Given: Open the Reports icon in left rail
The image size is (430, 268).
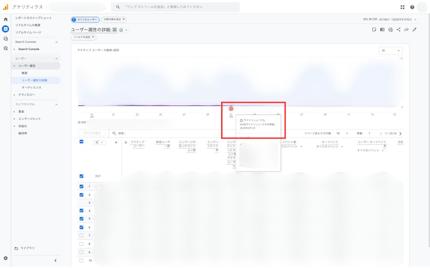Looking at the screenshot, I should click(x=5, y=29).
